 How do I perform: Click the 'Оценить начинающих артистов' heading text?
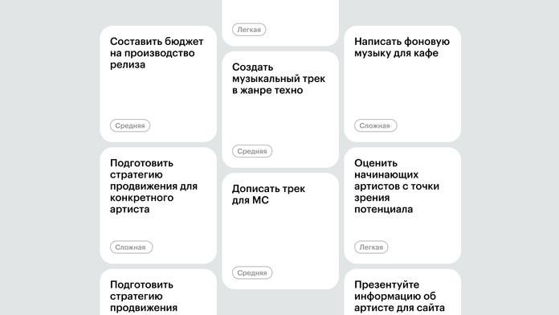pyautogui.click(x=397, y=186)
